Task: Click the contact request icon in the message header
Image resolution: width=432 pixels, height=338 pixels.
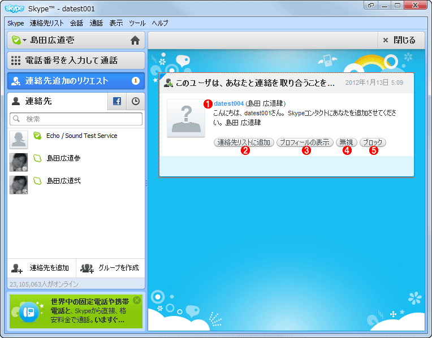Action: pos(168,83)
